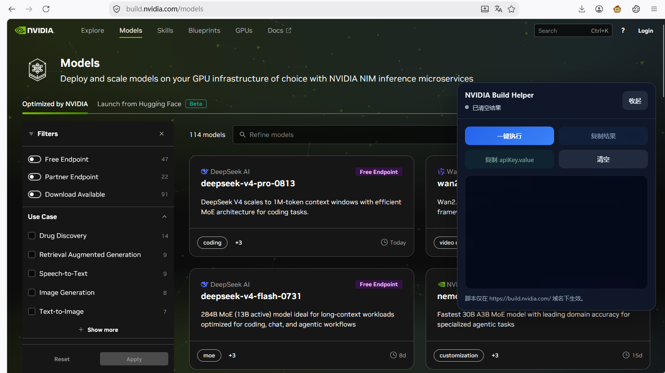Viewport: 665px width, 373px height.
Task: Toggle the Free Endpoint switch
Action: tap(35, 159)
